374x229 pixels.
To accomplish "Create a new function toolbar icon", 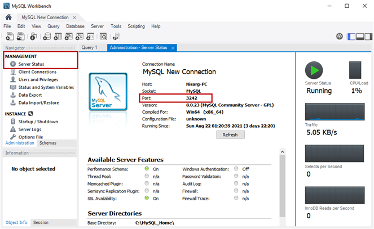I will [x=90, y=36].
